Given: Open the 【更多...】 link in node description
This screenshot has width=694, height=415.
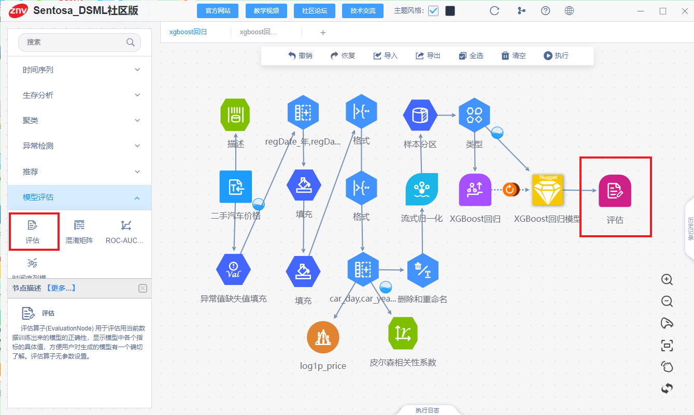Looking at the screenshot, I should (x=61, y=288).
